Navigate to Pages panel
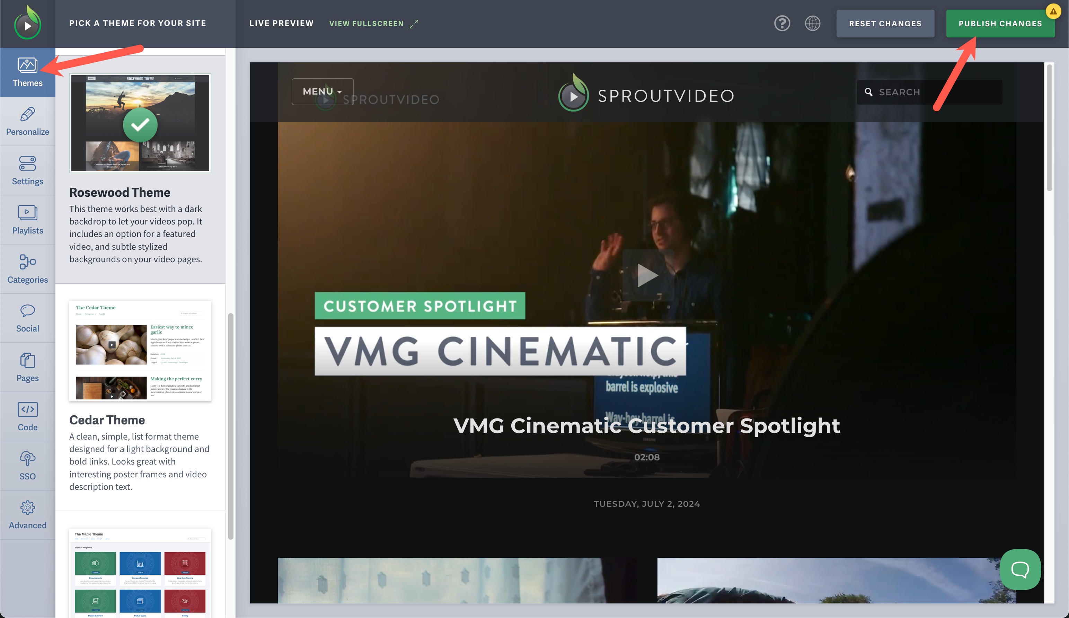The height and width of the screenshot is (618, 1069). pyautogui.click(x=27, y=367)
